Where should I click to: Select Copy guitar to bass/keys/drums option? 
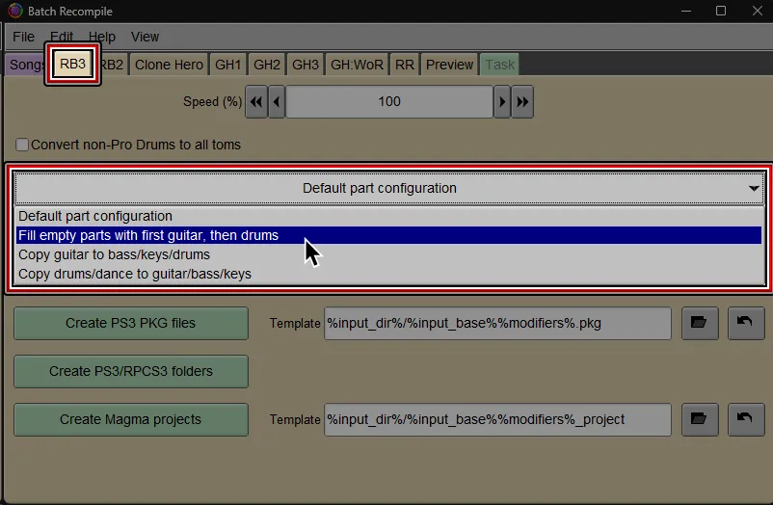pyautogui.click(x=388, y=254)
